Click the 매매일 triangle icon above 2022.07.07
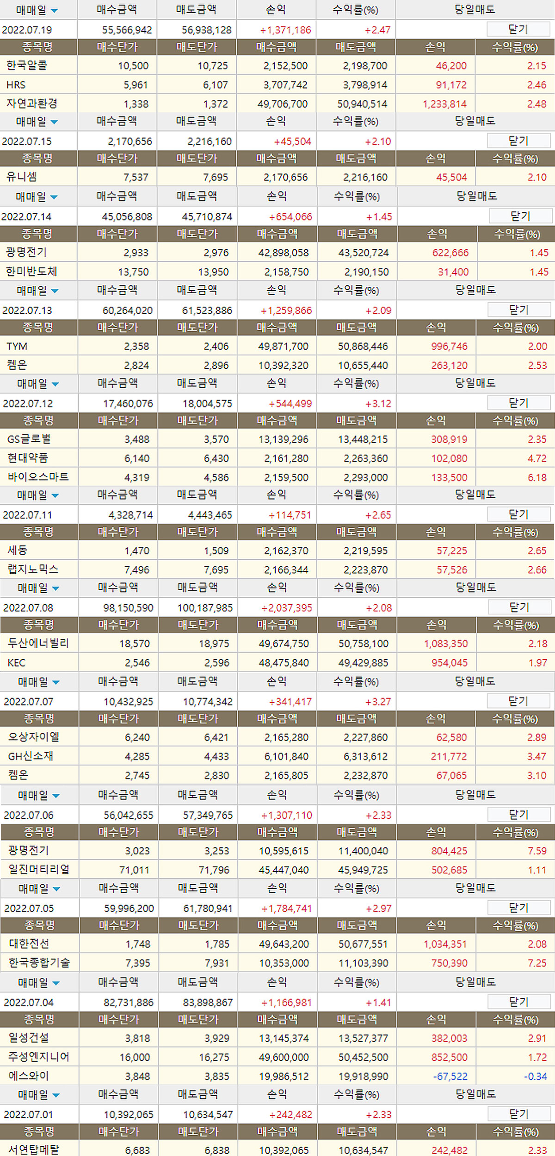This screenshot has height=1156, width=555. point(56,682)
